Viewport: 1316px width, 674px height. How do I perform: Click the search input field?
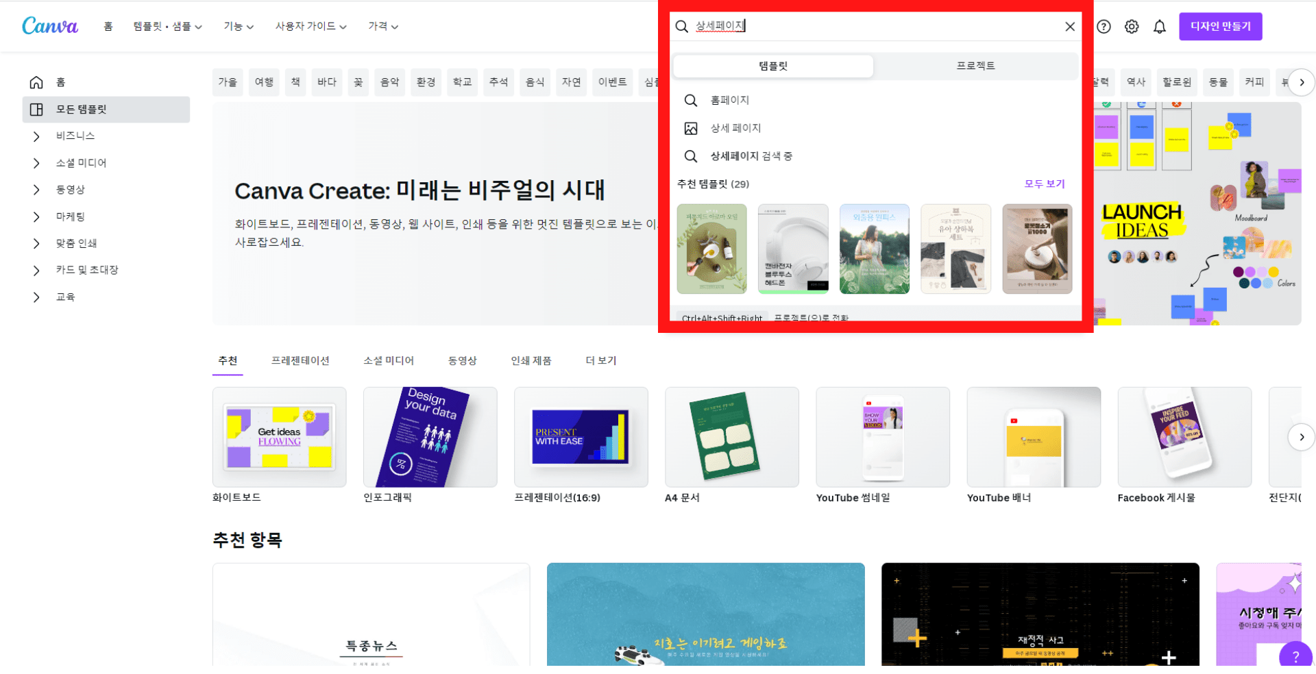[870, 26]
